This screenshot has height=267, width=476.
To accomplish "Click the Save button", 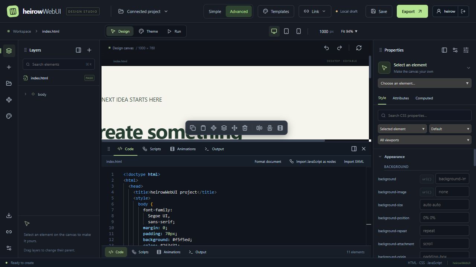I will click(x=379, y=11).
